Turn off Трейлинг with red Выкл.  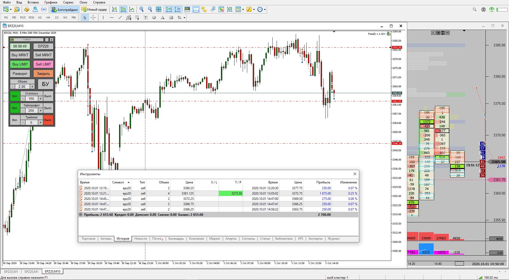point(48,120)
